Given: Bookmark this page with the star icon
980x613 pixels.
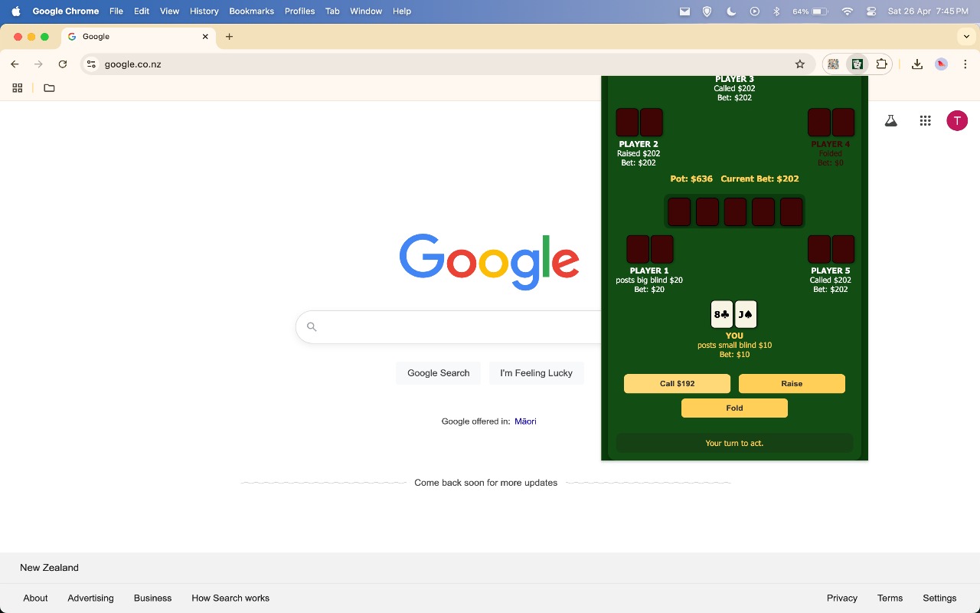Looking at the screenshot, I should click(x=800, y=64).
